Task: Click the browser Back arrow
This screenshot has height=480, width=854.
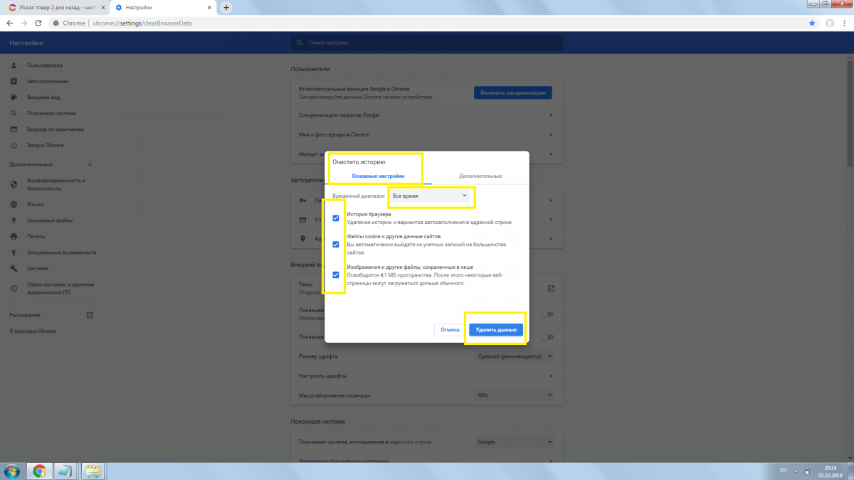Action: [10, 23]
